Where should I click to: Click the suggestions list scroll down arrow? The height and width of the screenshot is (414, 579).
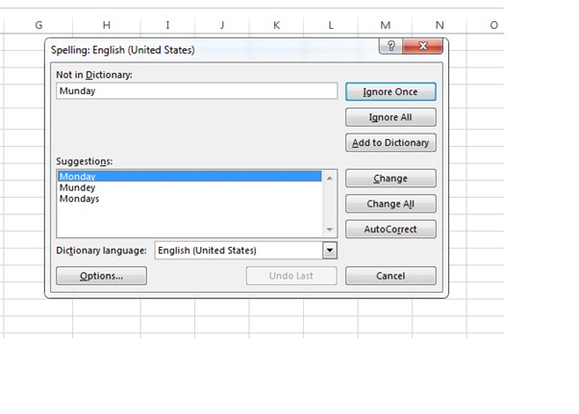[x=330, y=230]
